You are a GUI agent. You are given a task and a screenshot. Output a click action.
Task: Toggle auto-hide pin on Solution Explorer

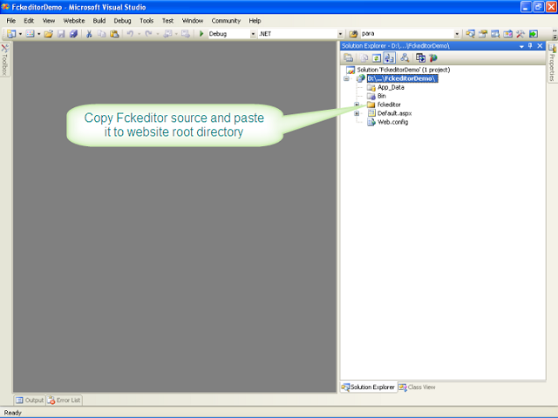(530, 45)
